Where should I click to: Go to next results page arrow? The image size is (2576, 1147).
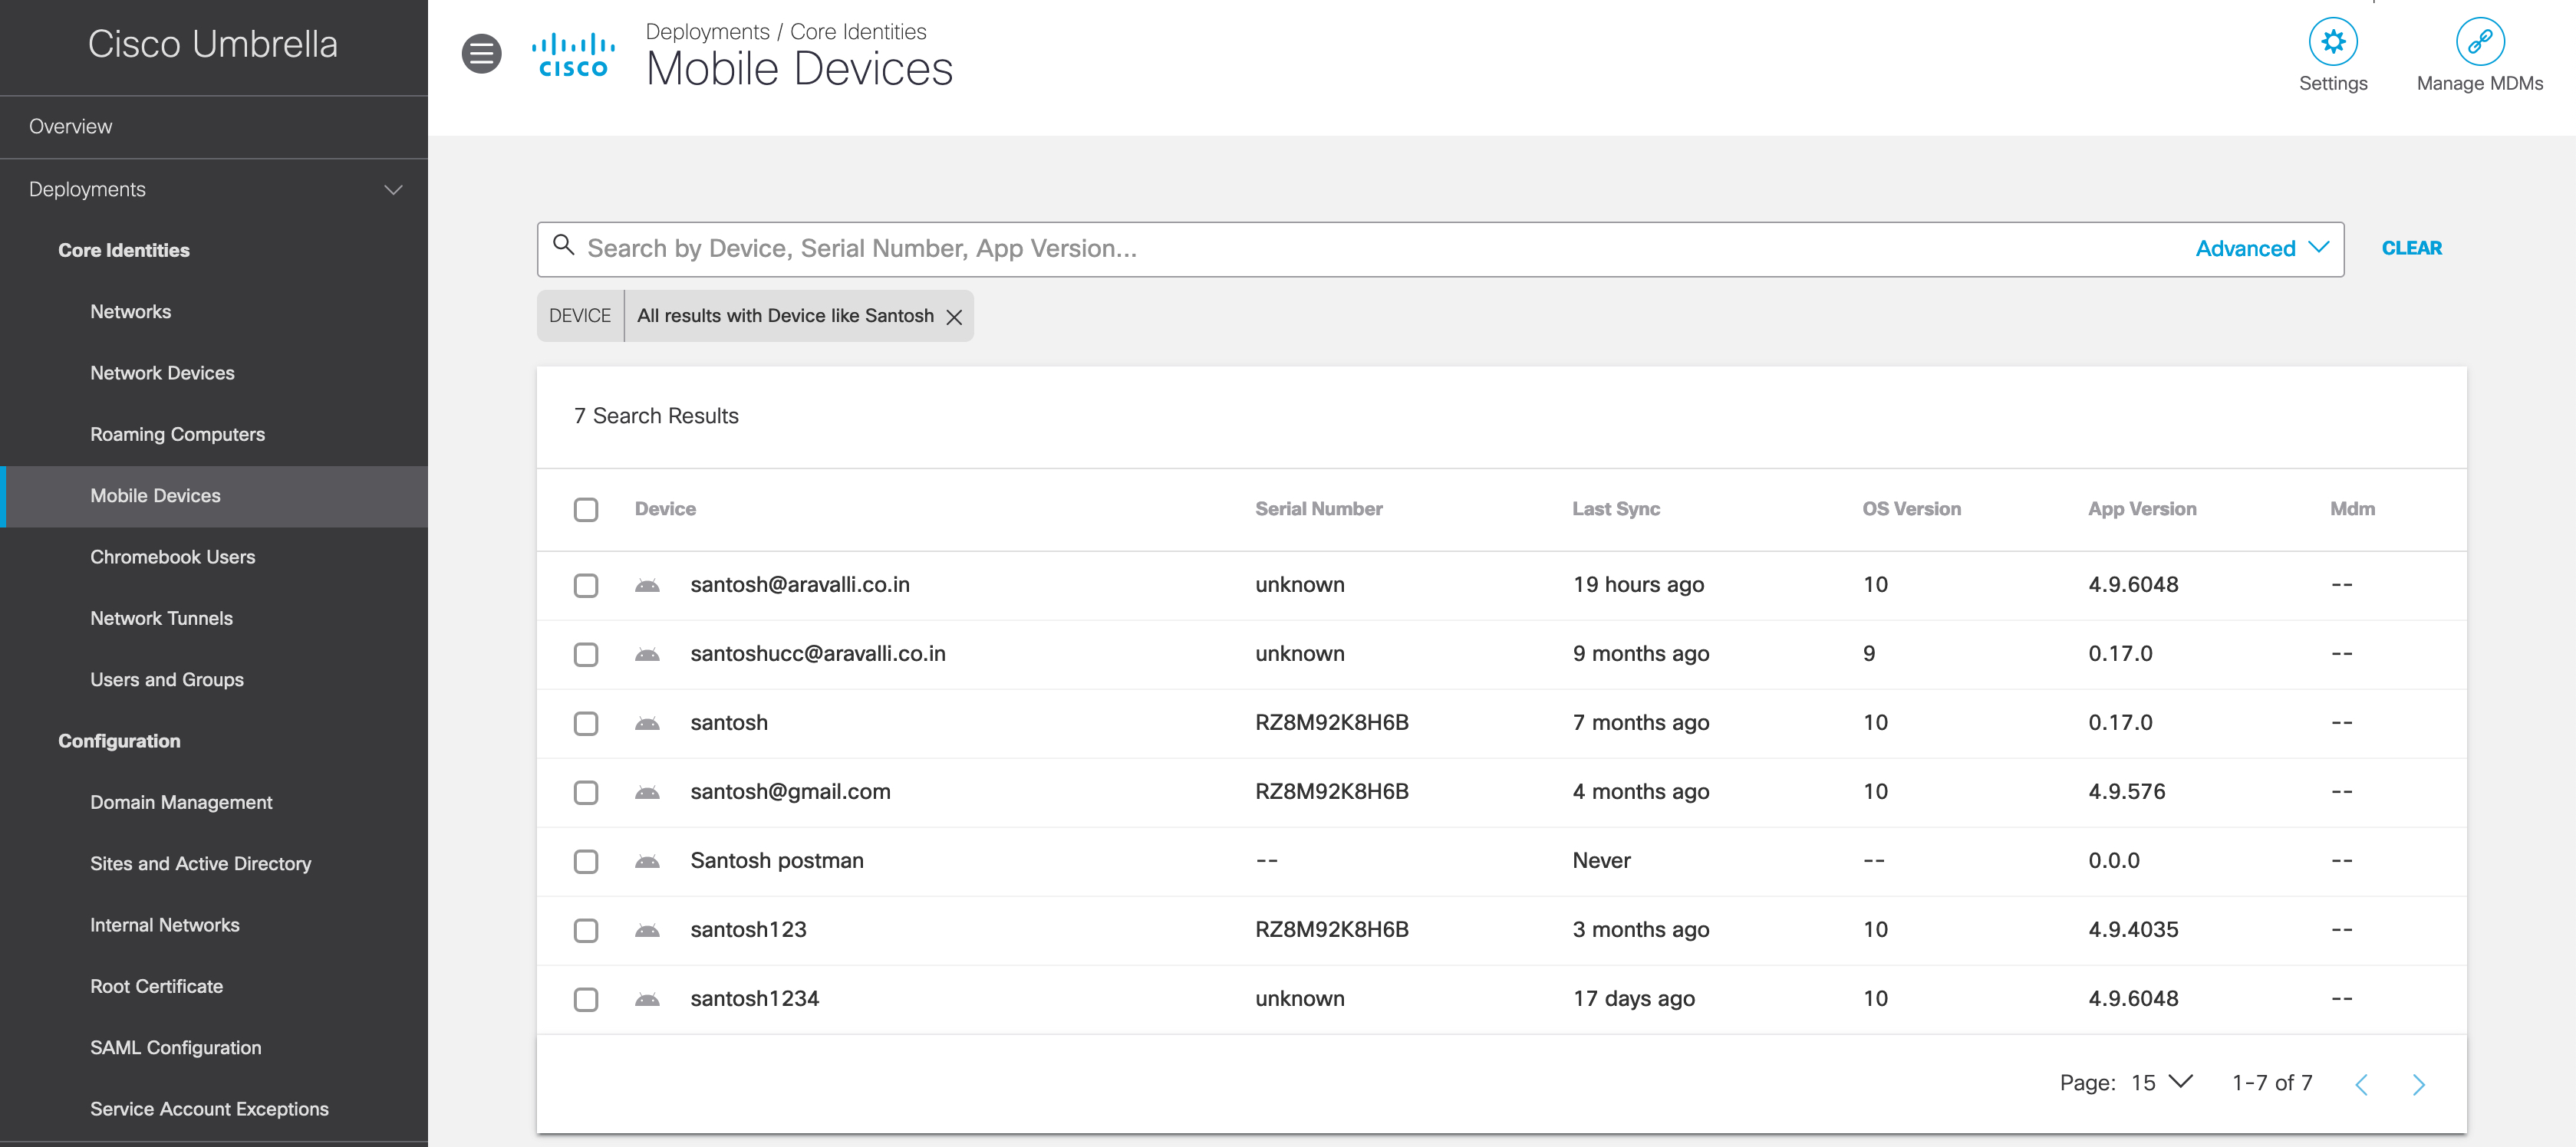[2418, 1084]
